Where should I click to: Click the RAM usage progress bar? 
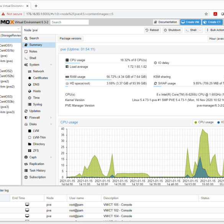coord(106,80)
